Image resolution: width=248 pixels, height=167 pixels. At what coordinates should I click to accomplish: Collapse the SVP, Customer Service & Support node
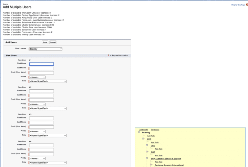click(x=147, y=158)
